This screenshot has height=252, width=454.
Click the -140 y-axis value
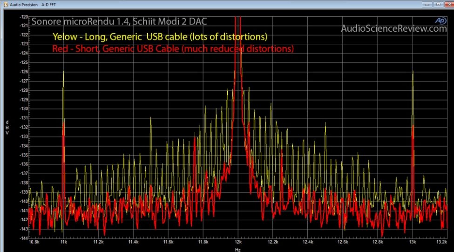(24, 201)
